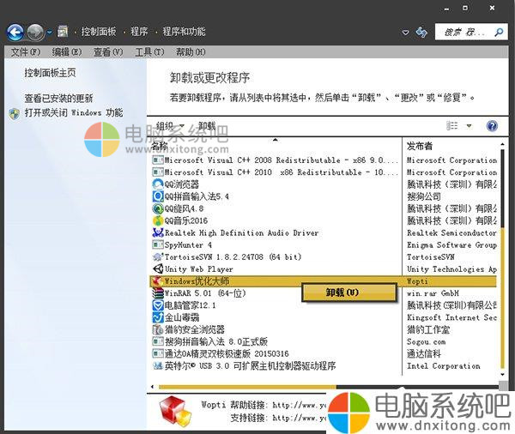Open 打开或关闭 Windows 功能 link
Viewport: 515px width, 434px height.
pyautogui.click(x=74, y=112)
